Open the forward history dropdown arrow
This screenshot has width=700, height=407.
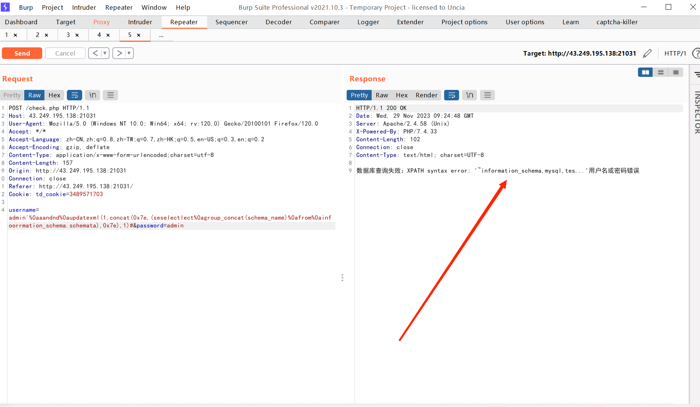point(129,53)
